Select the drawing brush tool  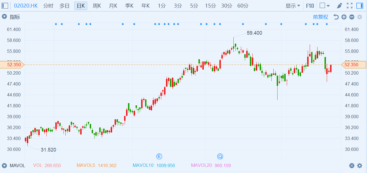pyautogui.click(x=339, y=6)
